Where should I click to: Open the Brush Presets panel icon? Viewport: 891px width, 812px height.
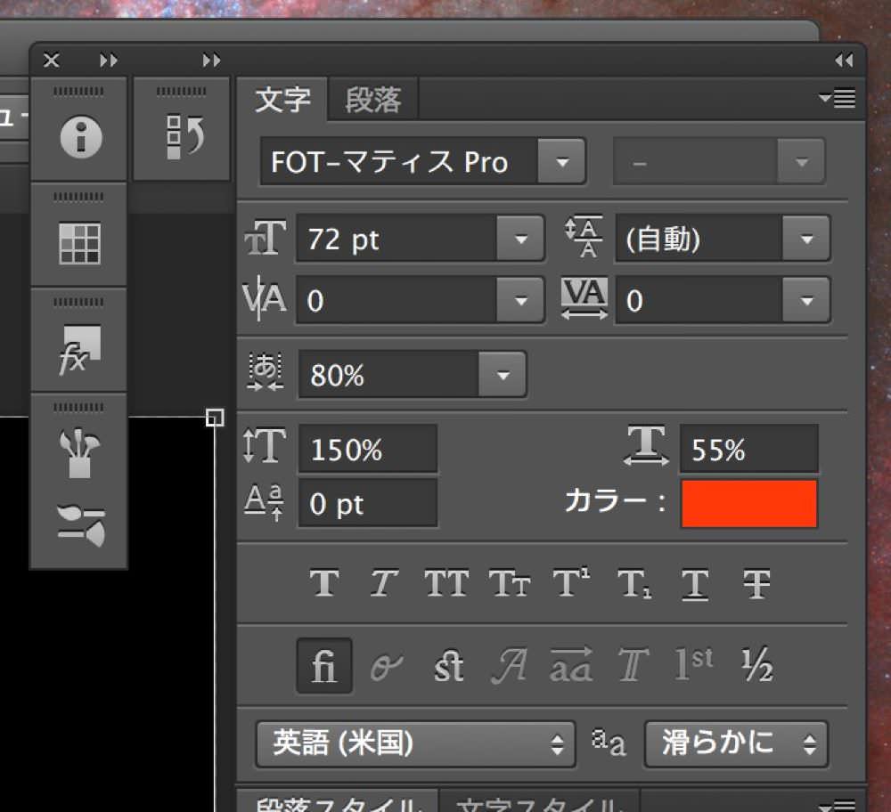[79, 452]
